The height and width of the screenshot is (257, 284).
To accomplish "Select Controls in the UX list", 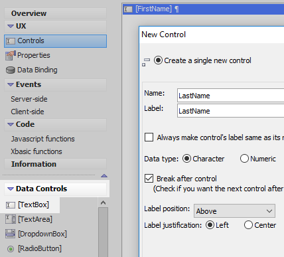I will point(55,41).
